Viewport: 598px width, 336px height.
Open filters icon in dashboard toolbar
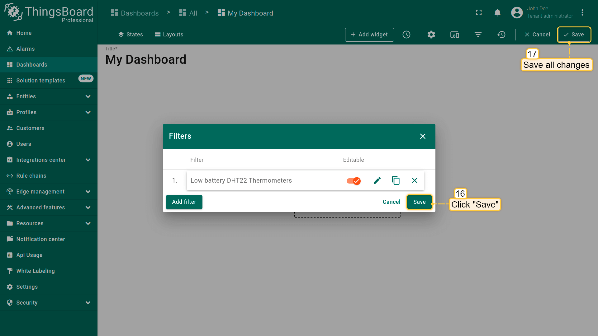point(478,35)
